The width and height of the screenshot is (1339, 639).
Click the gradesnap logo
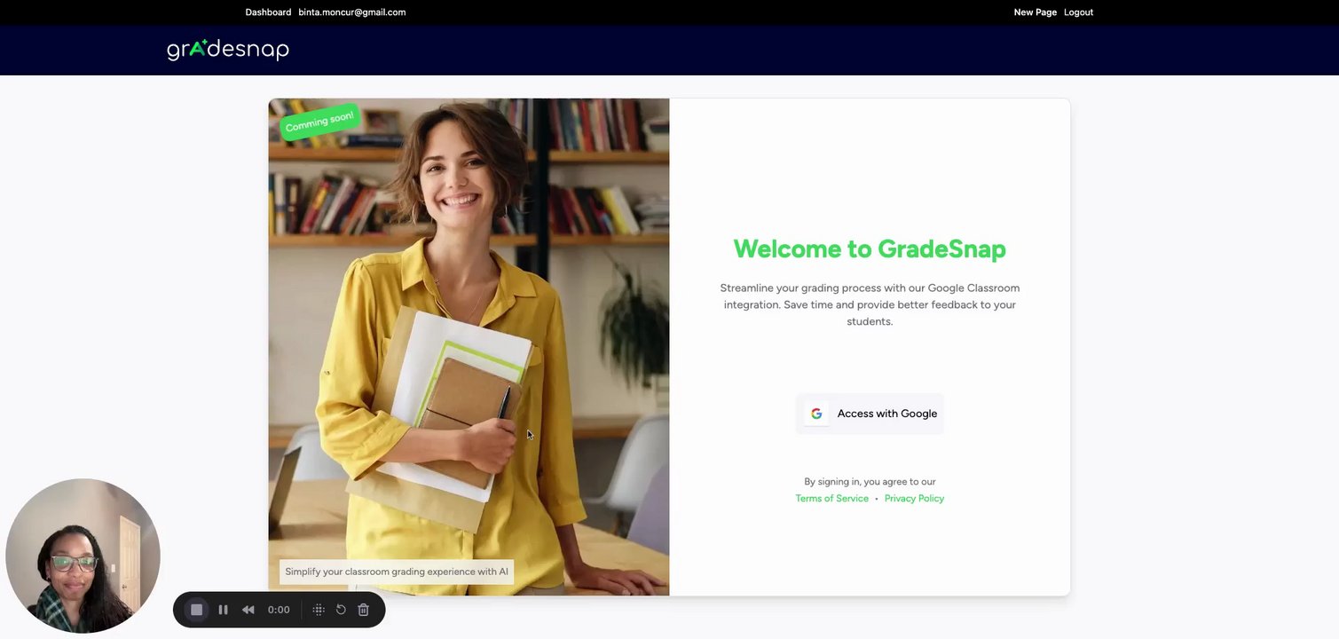228,50
